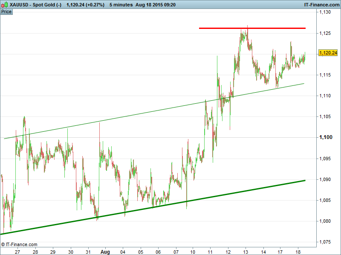Open the 5 minutes timeframe selector
Image resolution: width=341 pixels, height=255 pixels.
(121, 5)
